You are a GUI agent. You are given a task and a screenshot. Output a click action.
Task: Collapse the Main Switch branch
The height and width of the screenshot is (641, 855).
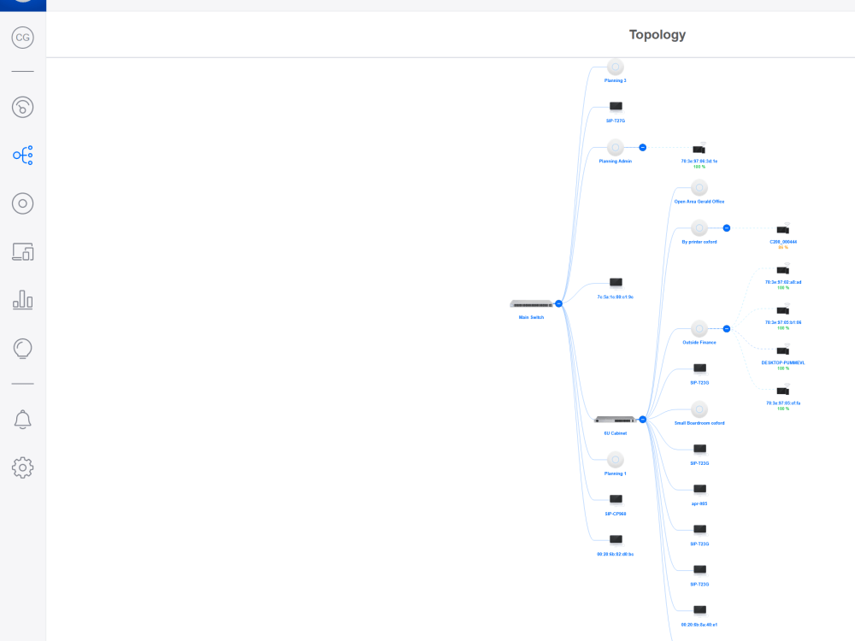(x=558, y=303)
